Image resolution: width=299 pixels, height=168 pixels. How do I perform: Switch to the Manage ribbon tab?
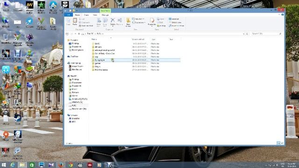coord(105,15)
